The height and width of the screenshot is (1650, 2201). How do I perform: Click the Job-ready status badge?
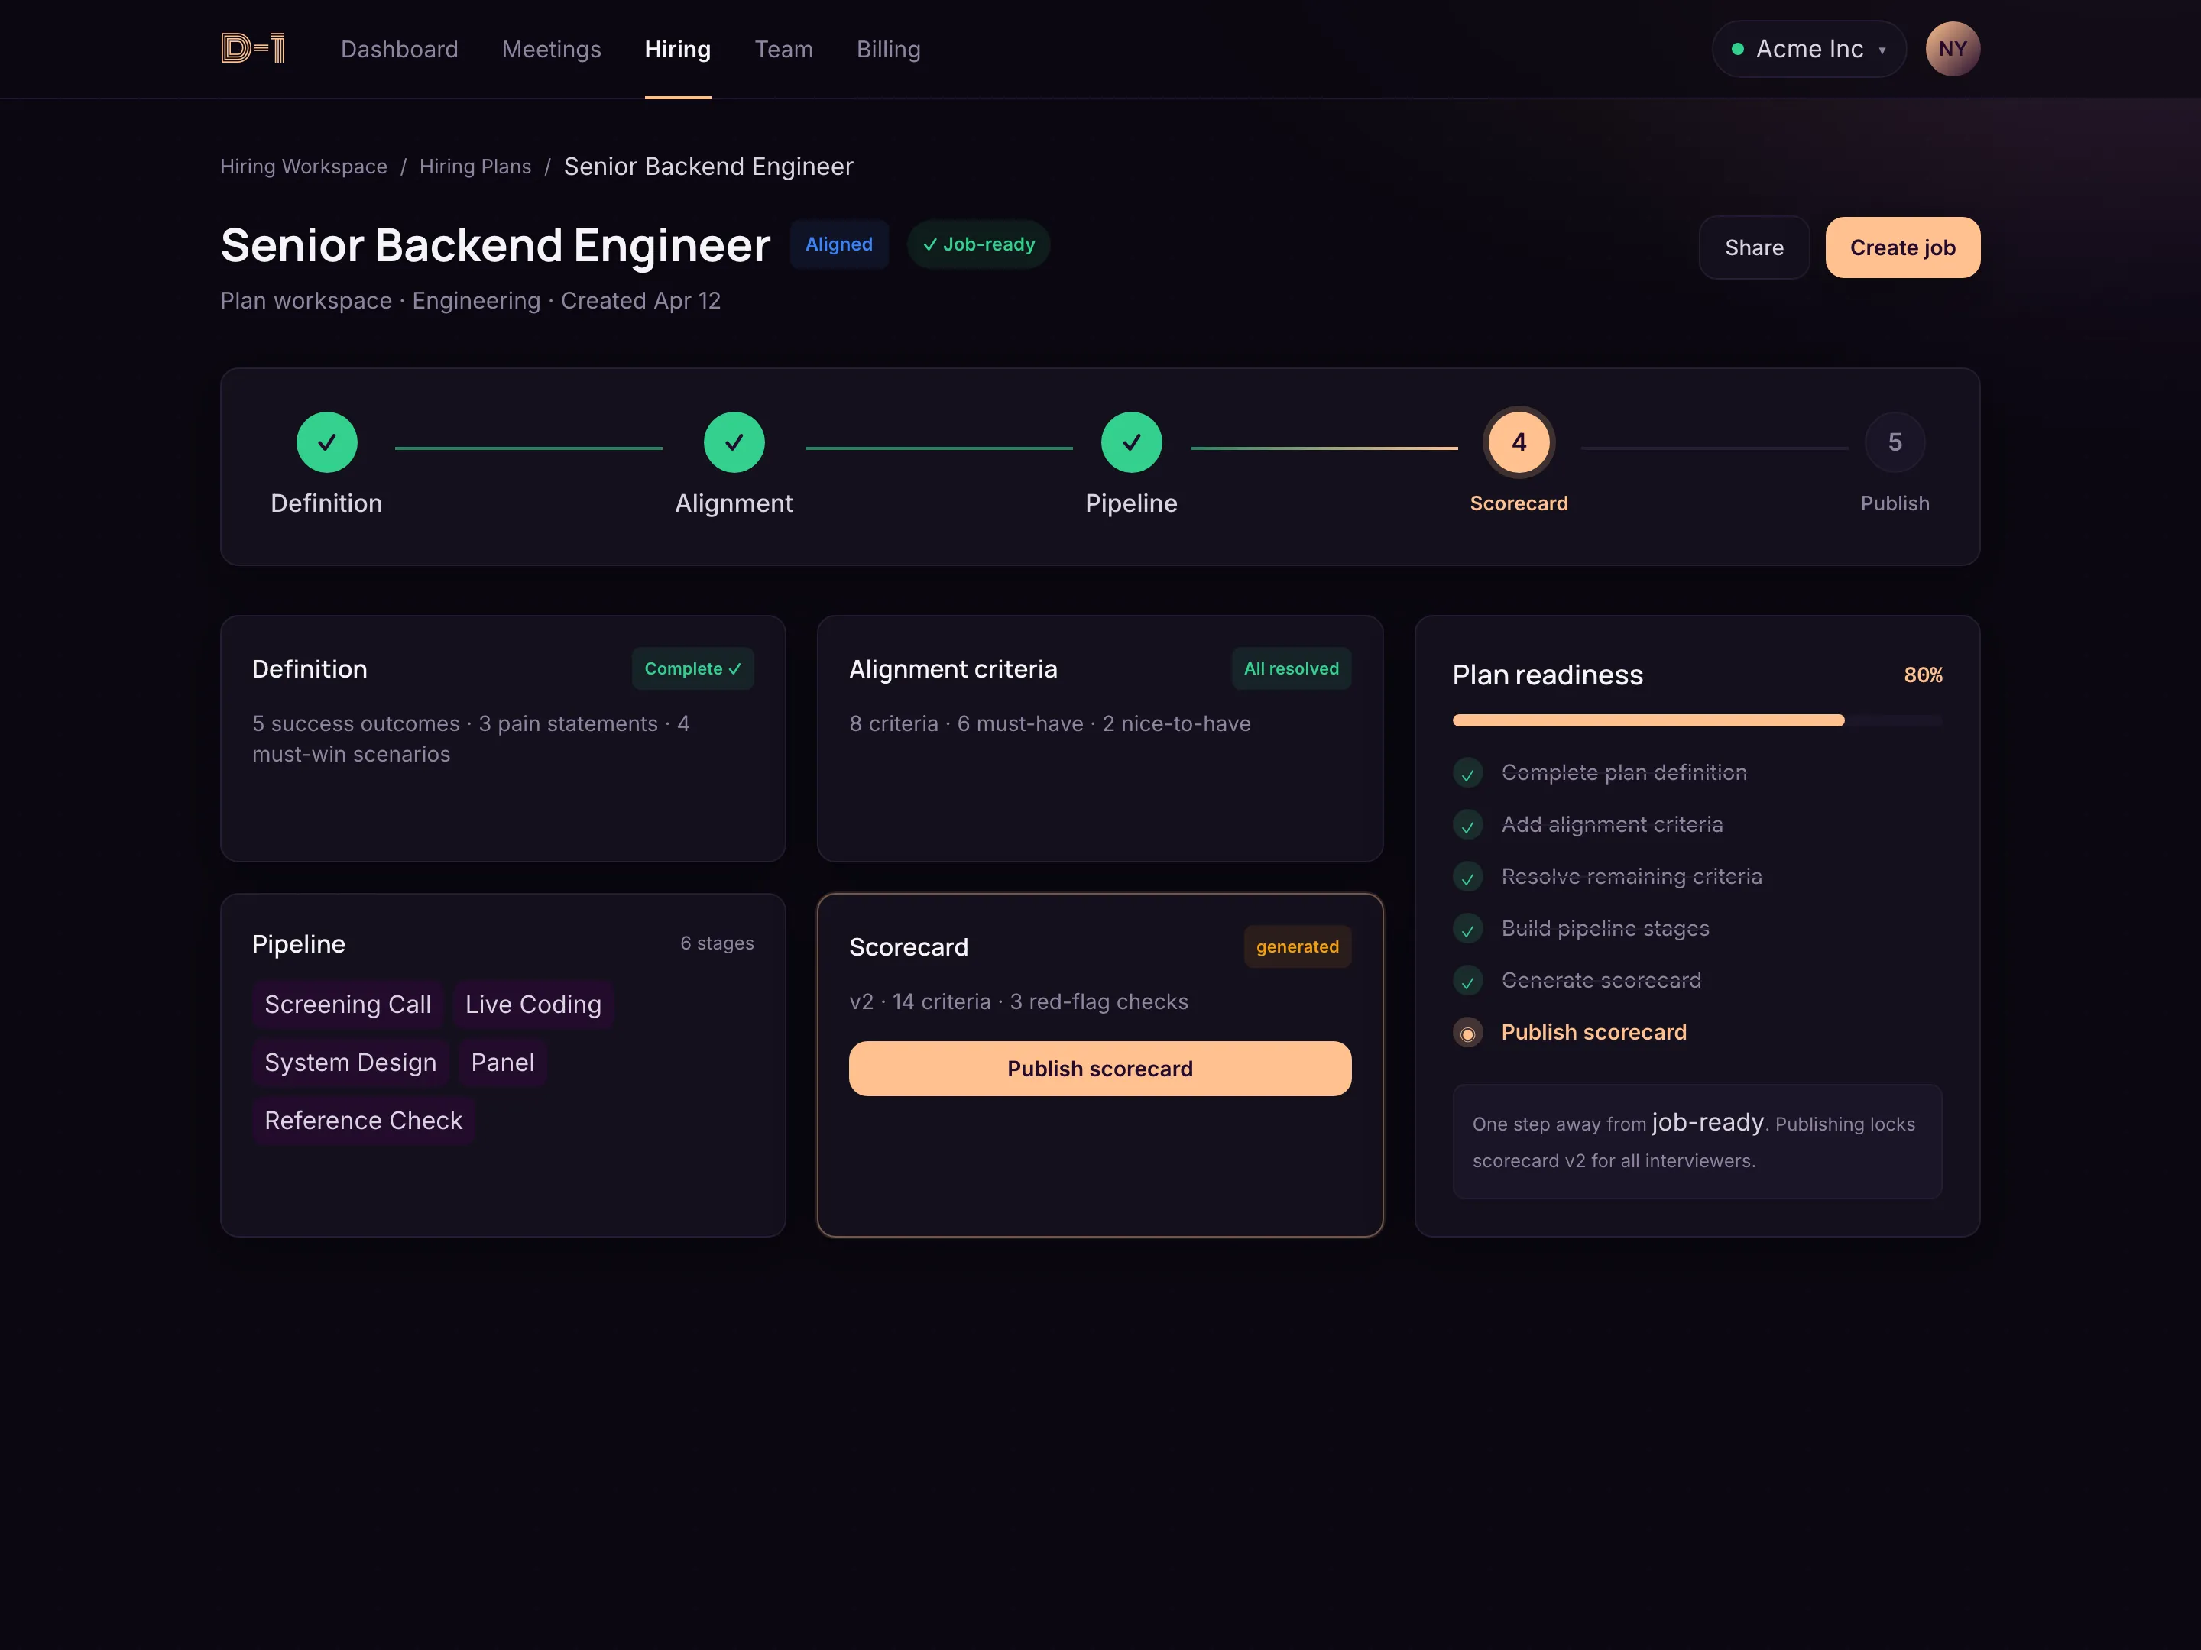(977, 244)
